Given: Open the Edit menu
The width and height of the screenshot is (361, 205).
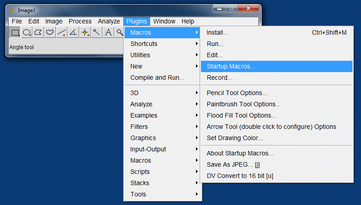Looking at the screenshot, I should coord(34,21).
